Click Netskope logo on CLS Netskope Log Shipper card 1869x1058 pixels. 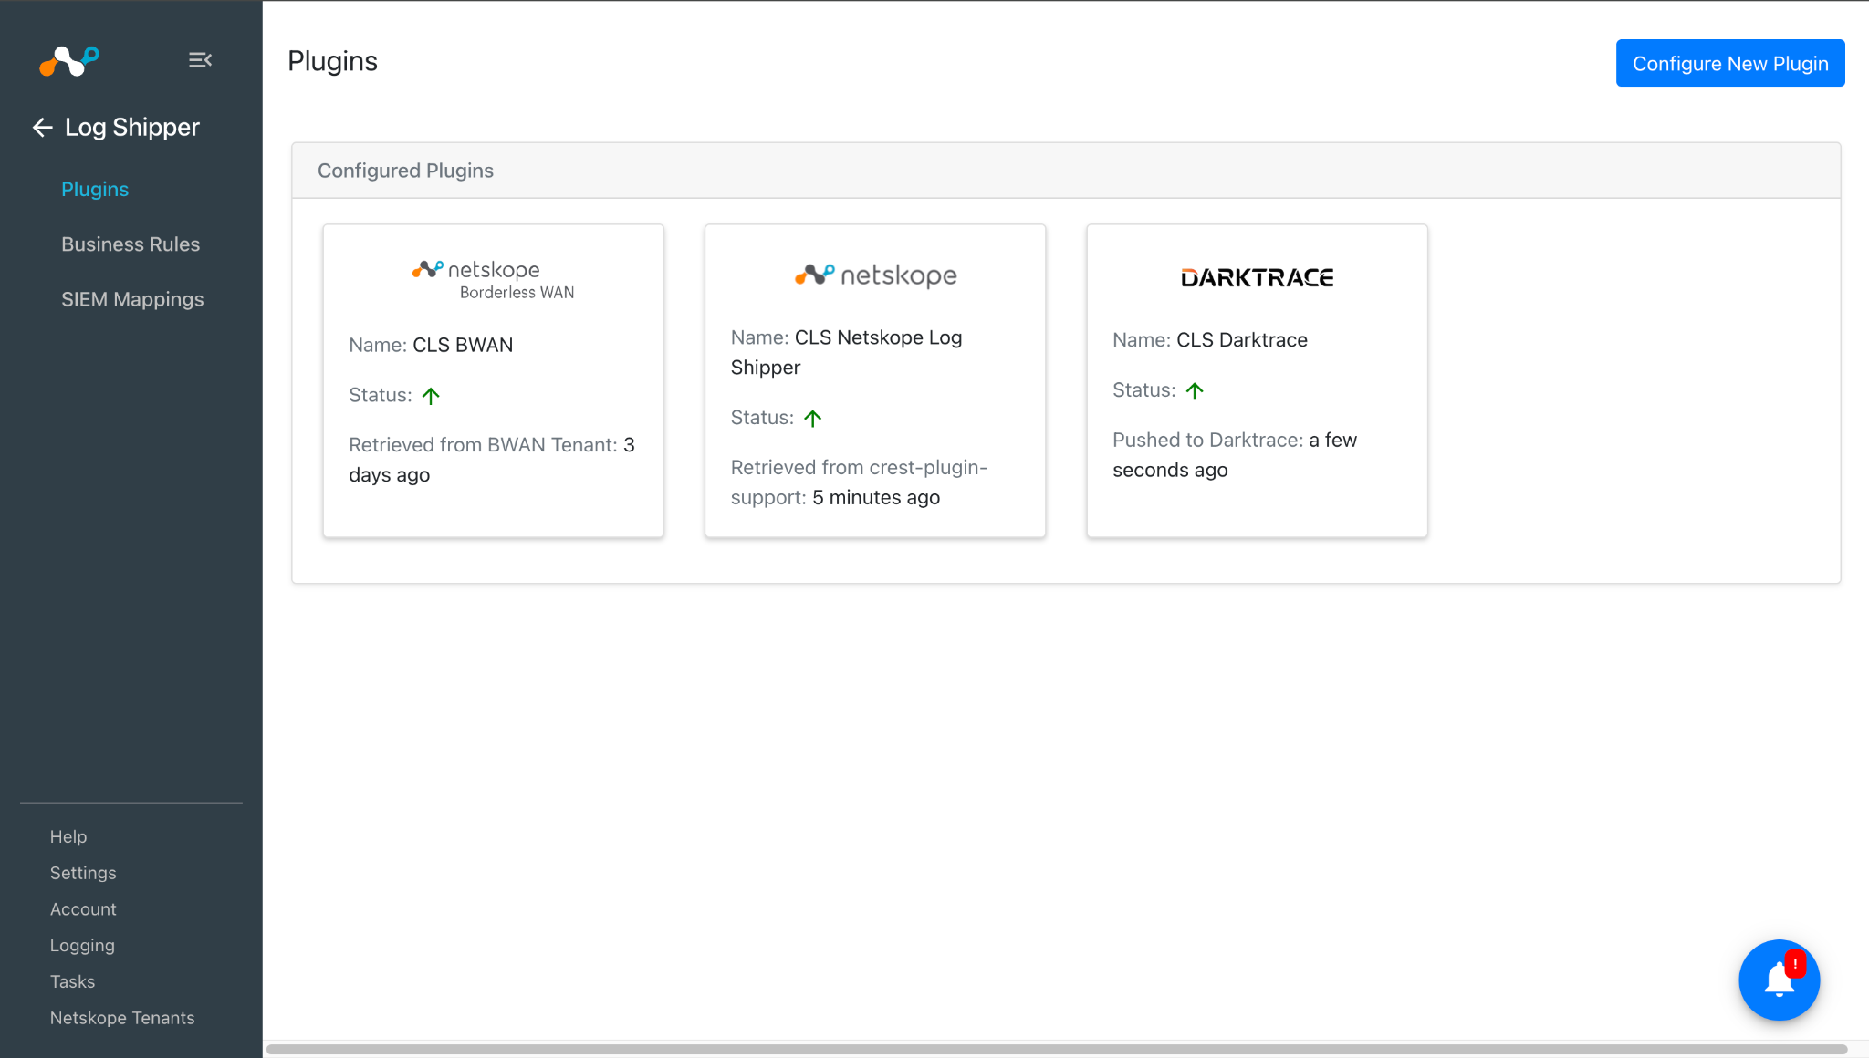tap(875, 275)
